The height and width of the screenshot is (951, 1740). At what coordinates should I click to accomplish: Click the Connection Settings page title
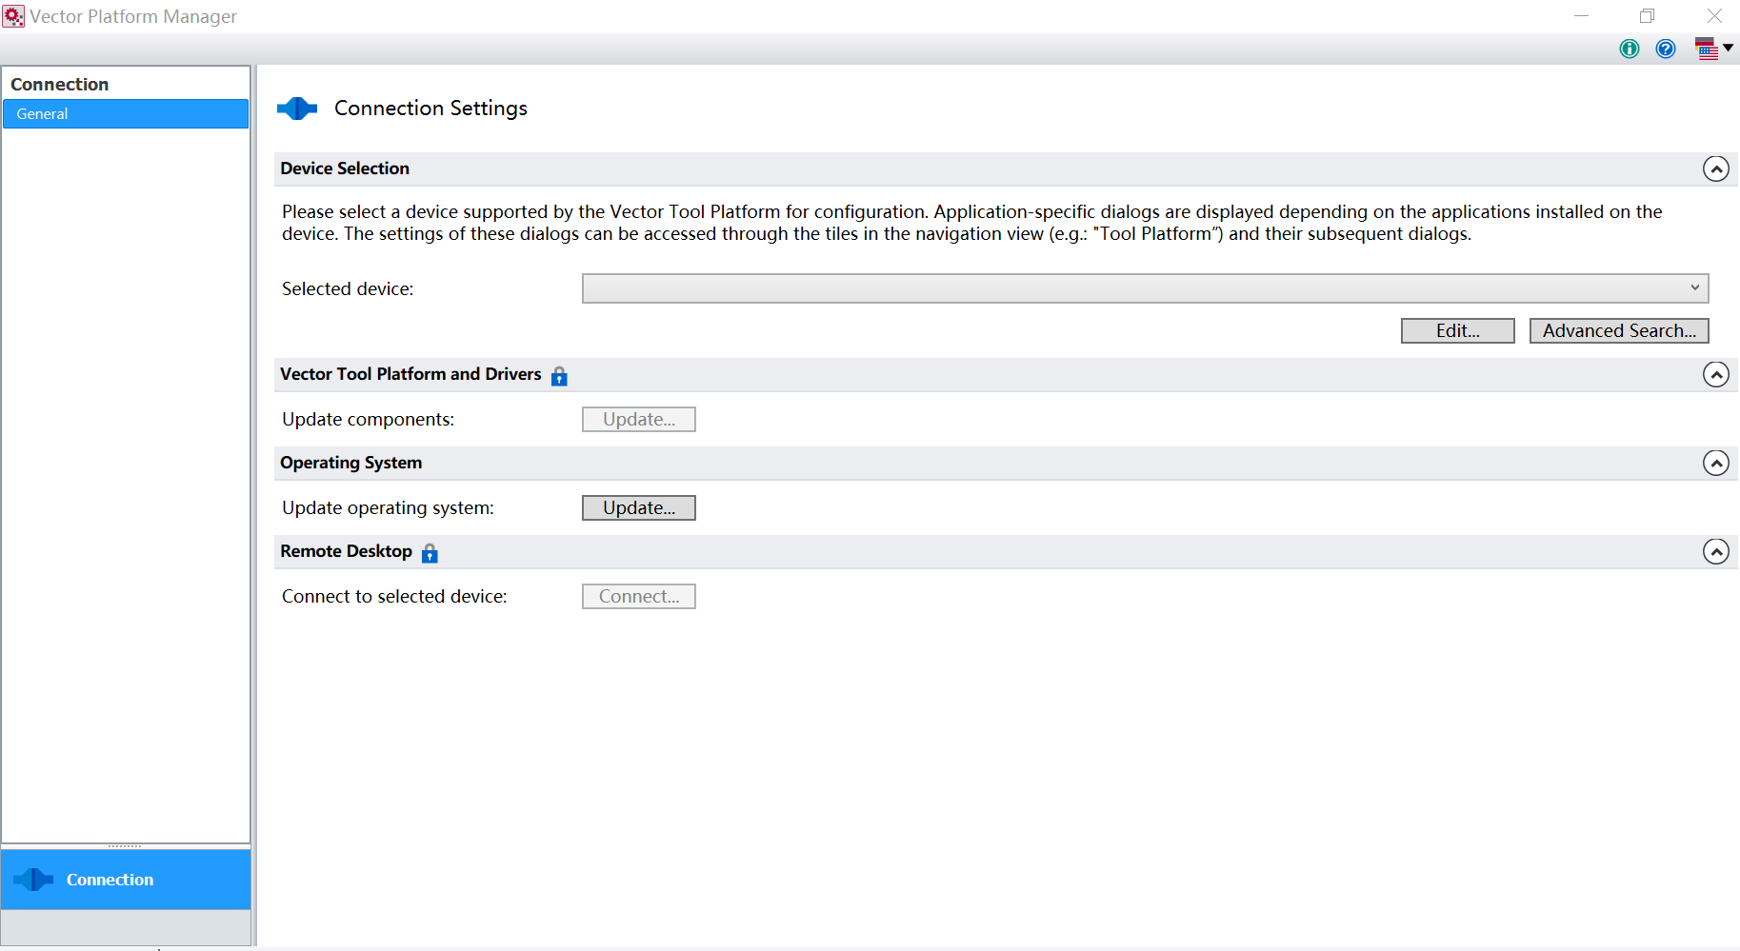430,109
